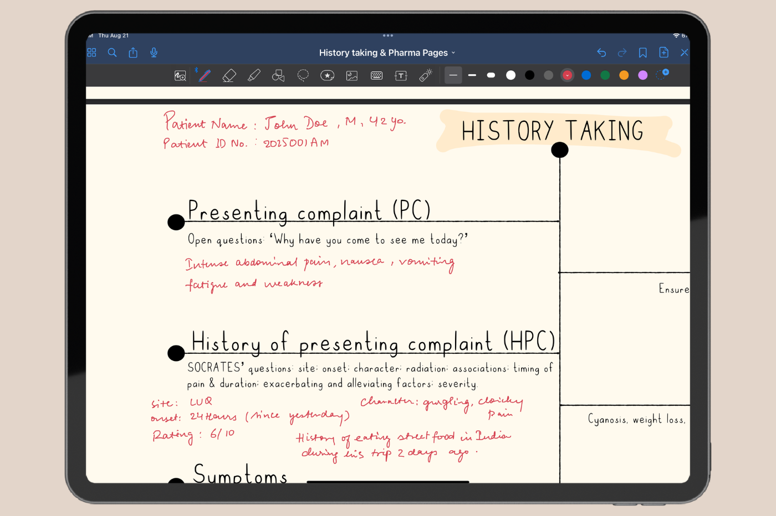Select the Pen tool
Screen dimensions: 776x516
pyautogui.click(x=204, y=75)
